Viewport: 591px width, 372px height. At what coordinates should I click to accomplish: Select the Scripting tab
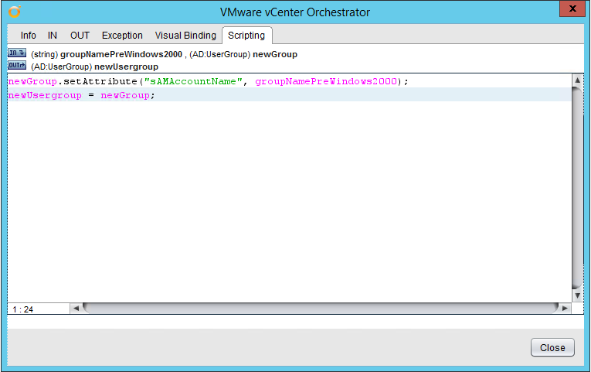[246, 36]
